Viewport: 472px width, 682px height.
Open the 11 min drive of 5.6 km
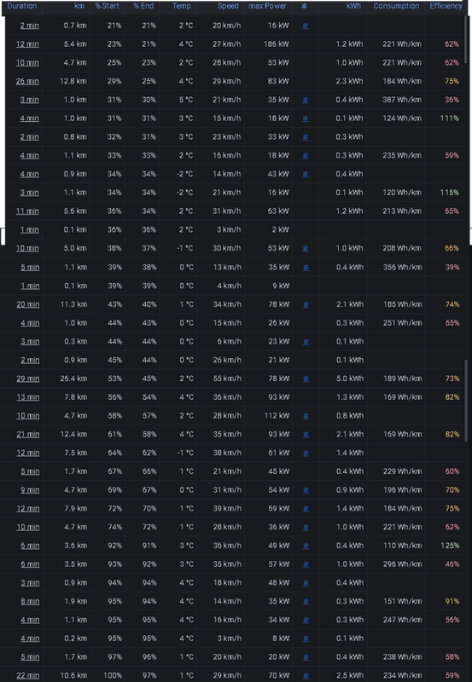click(x=27, y=211)
